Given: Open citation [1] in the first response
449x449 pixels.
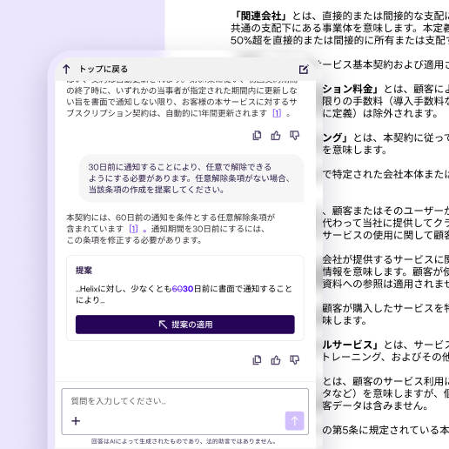Looking at the screenshot, I should (x=277, y=113).
